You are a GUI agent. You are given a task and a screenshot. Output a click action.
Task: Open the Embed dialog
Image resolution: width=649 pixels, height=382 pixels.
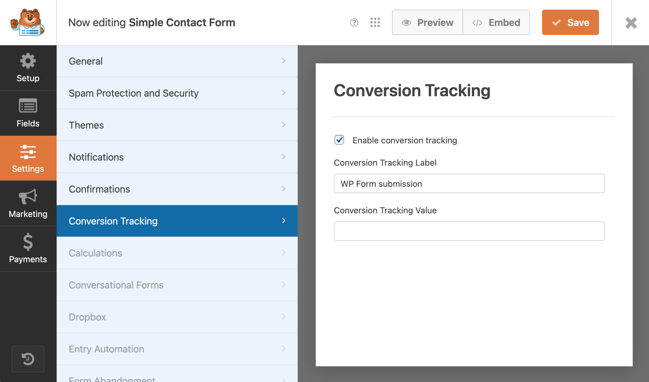(496, 22)
